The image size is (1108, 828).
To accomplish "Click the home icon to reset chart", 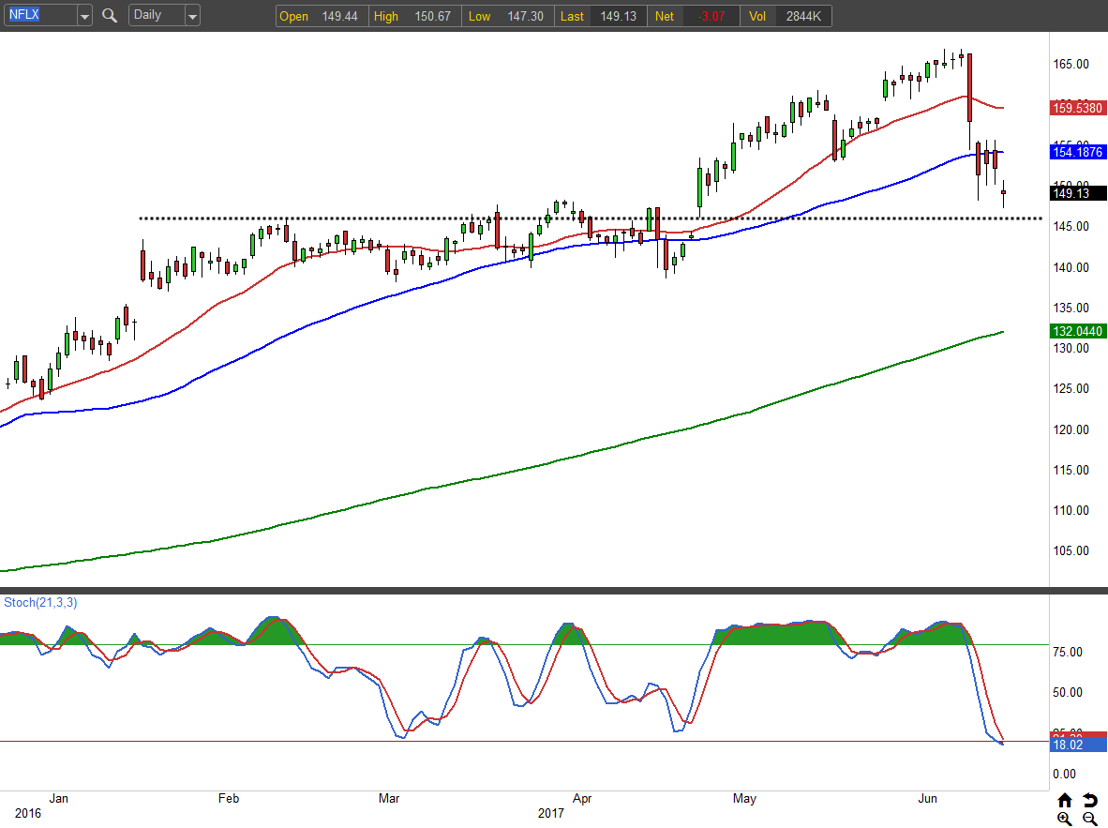I will 1065,800.
